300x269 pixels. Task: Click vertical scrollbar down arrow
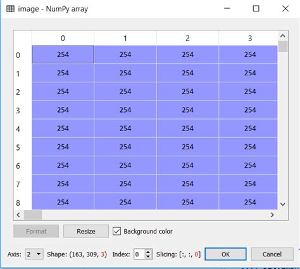click(283, 204)
